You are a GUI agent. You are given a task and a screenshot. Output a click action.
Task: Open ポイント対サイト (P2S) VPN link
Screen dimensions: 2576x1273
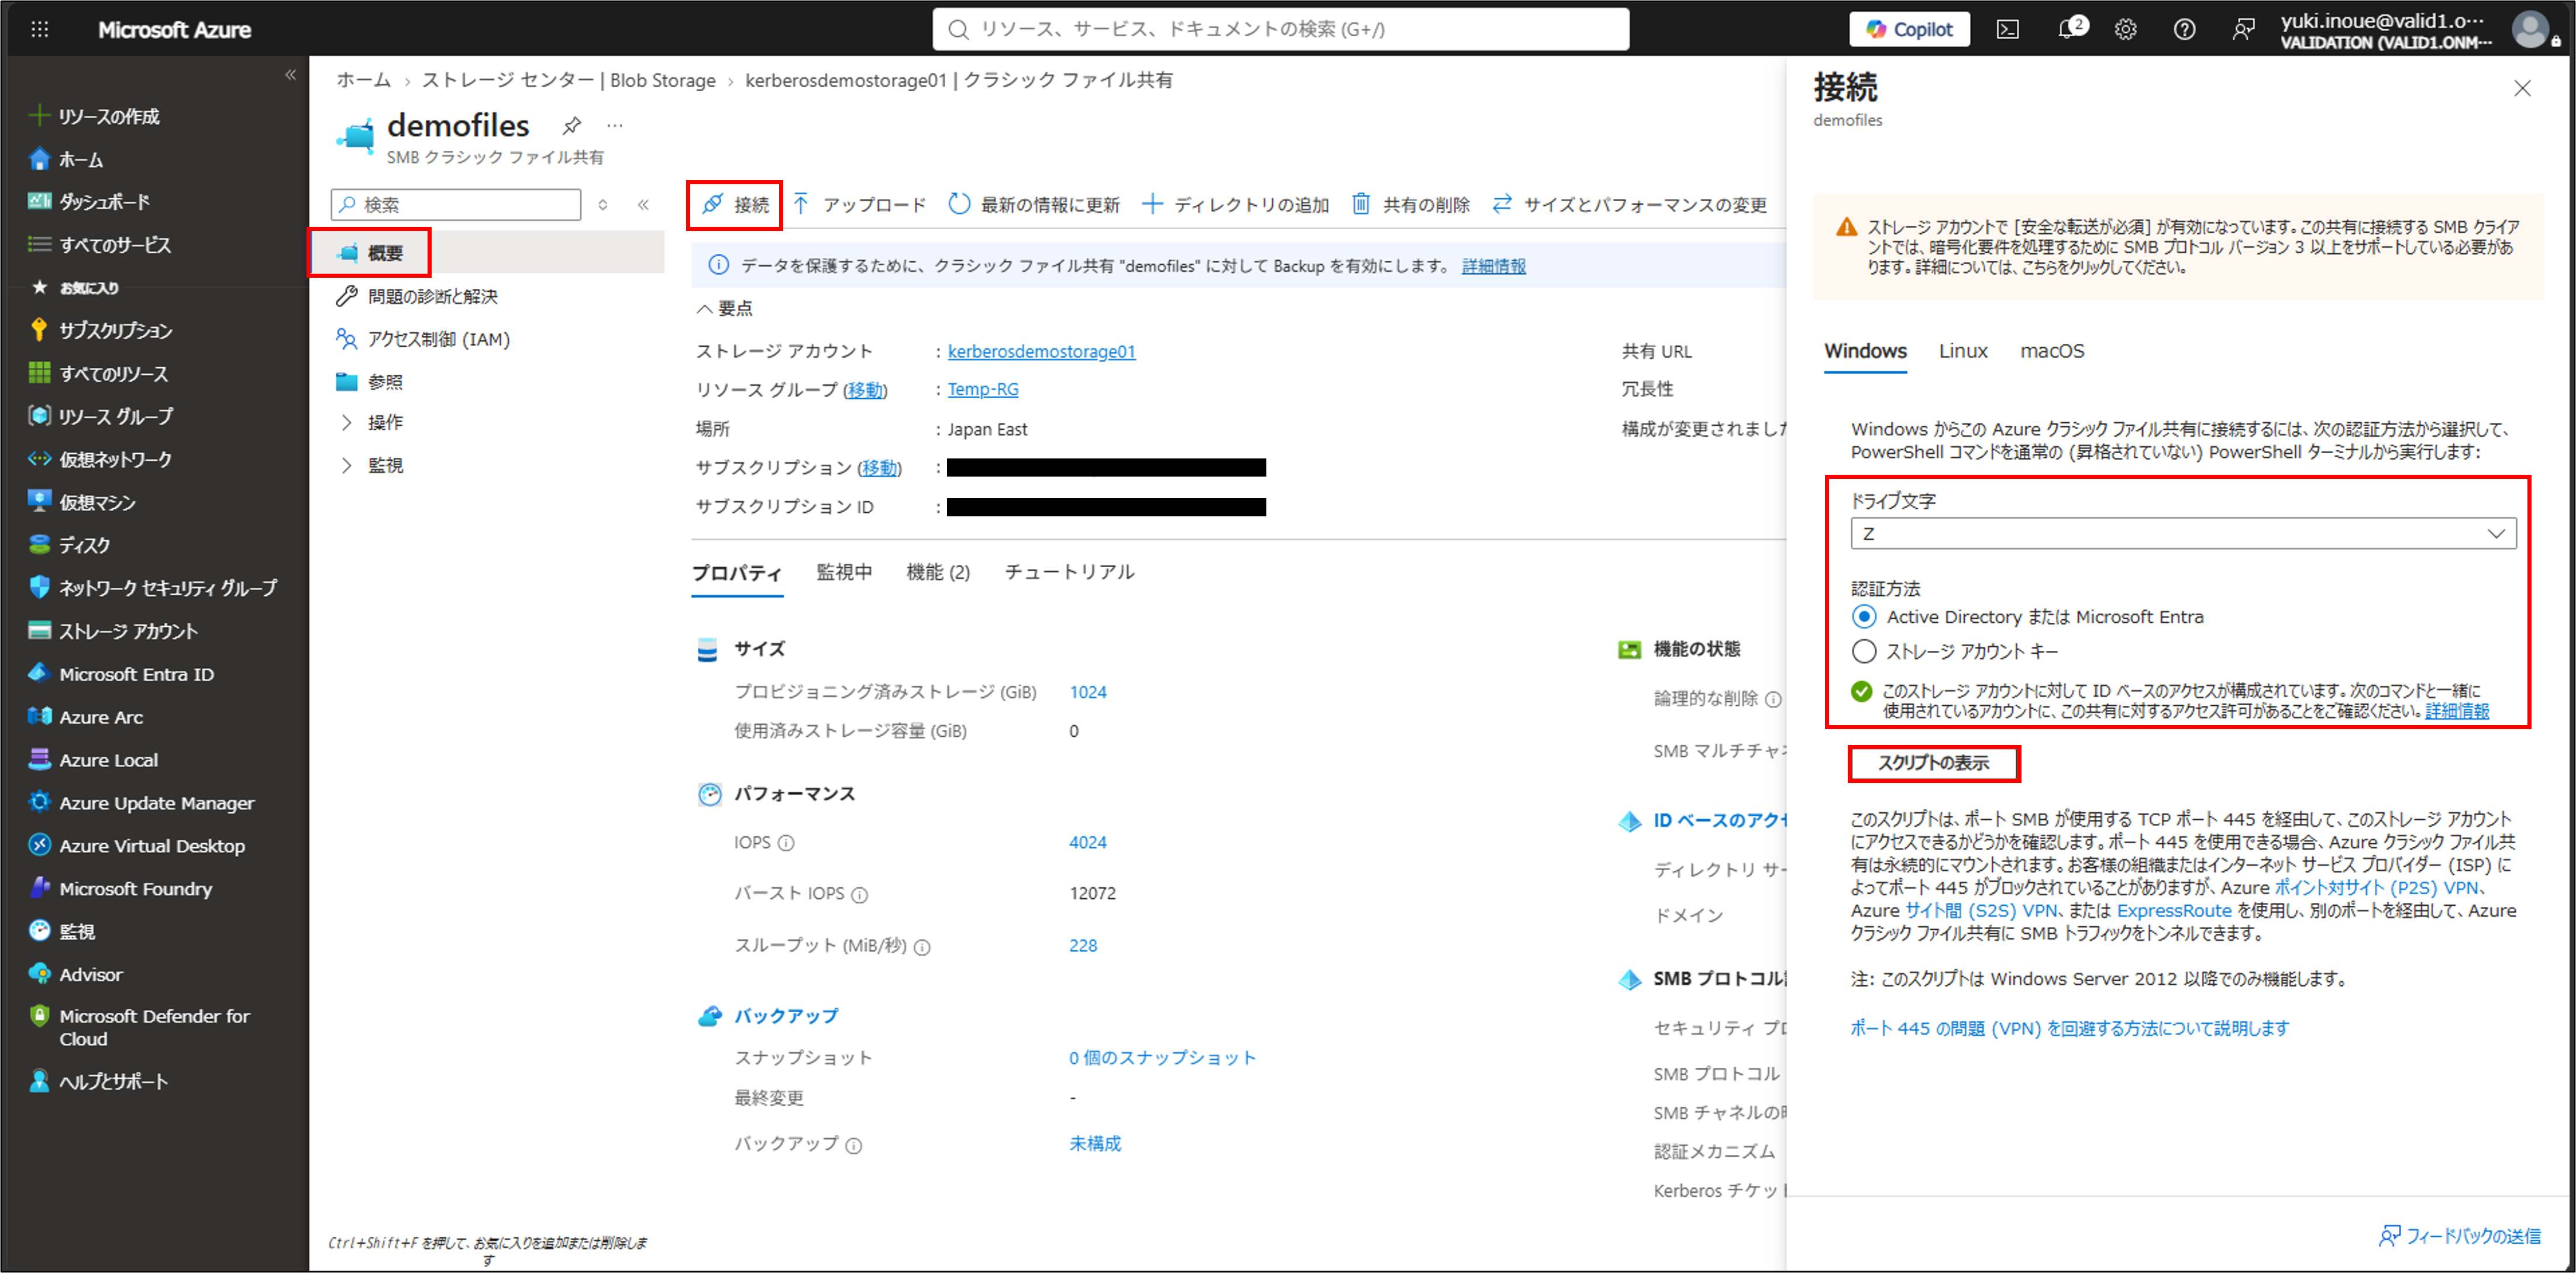point(2376,887)
